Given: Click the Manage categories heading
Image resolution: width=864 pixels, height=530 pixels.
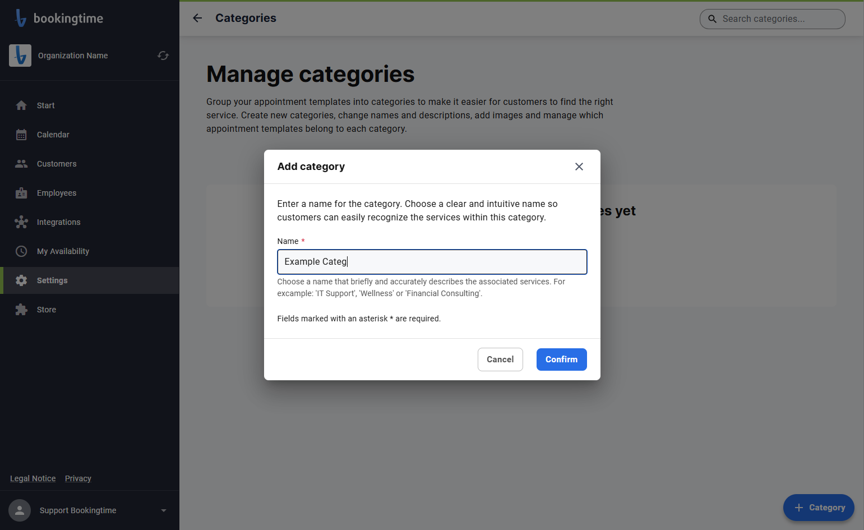Looking at the screenshot, I should pos(310,74).
